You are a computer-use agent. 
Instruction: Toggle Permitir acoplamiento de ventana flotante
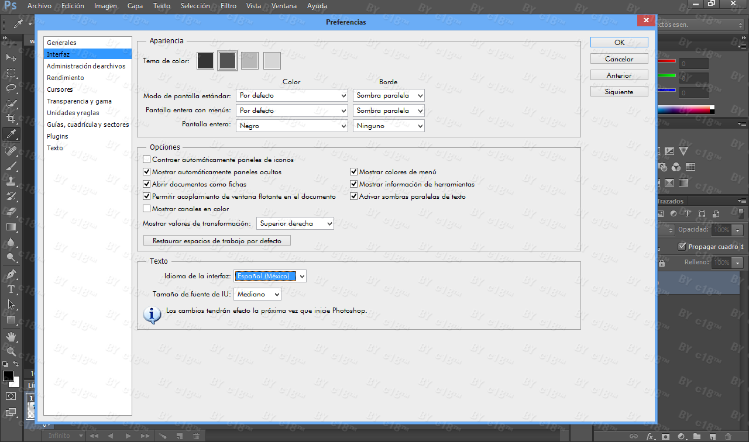click(147, 196)
